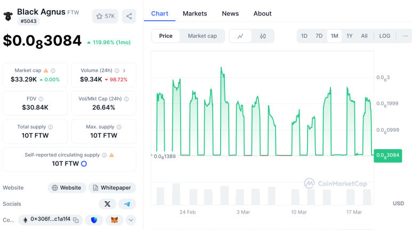
Task: Open the Website link button
Action: [x=67, y=188]
